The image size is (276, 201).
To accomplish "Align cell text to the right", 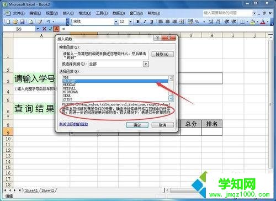I will [x=174, y=22].
